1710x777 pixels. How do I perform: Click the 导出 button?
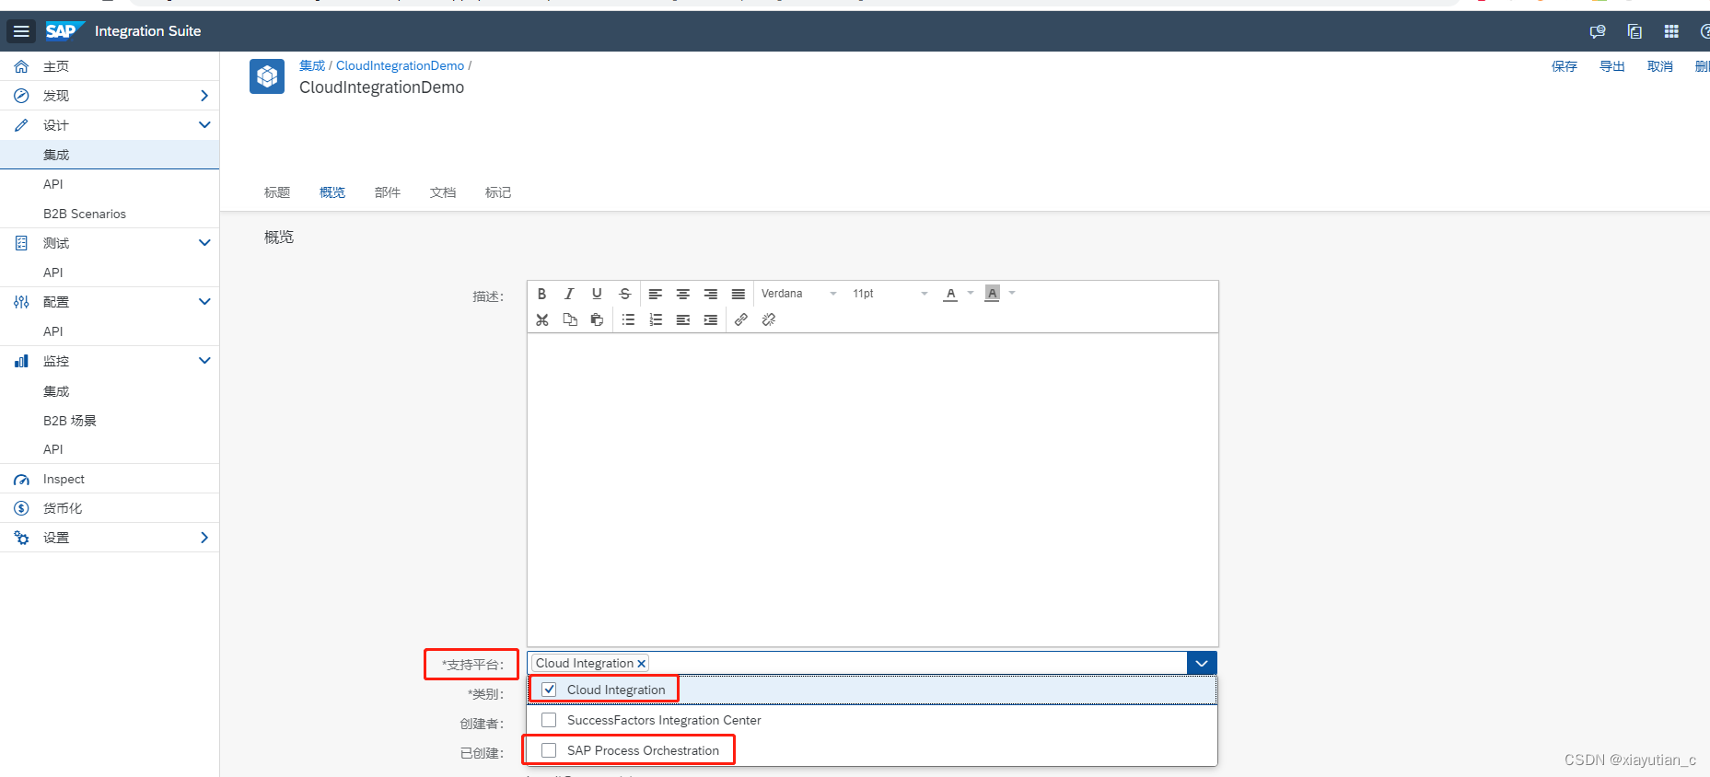coord(1612,66)
